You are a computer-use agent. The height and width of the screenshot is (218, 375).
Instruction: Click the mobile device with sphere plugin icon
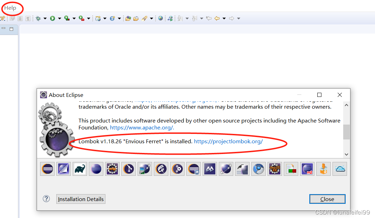[145, 169]
